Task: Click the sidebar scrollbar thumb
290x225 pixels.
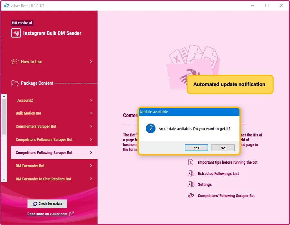Action: tap(4, 117)
